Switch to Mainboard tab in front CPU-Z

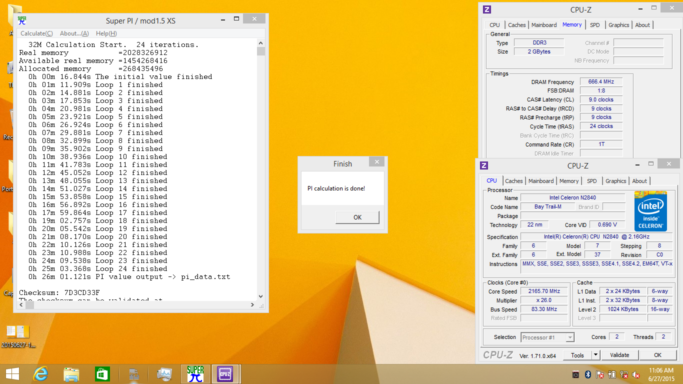[x=541, y=181]
